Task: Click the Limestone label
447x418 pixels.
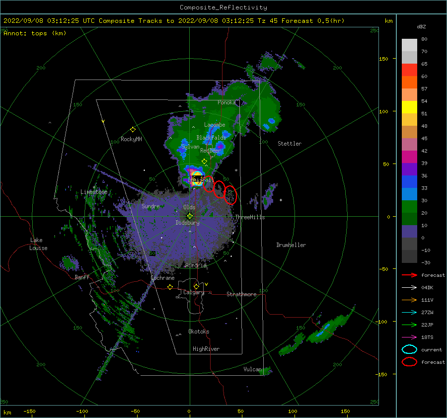Action: coord(94,192)
